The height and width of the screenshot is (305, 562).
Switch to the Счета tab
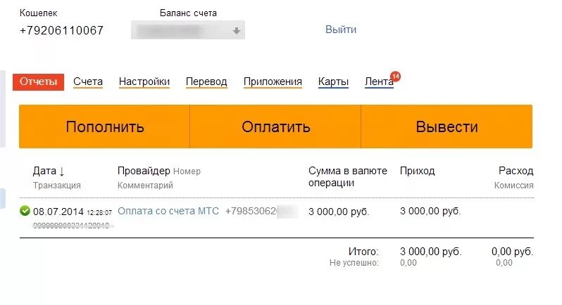[88, 82]
